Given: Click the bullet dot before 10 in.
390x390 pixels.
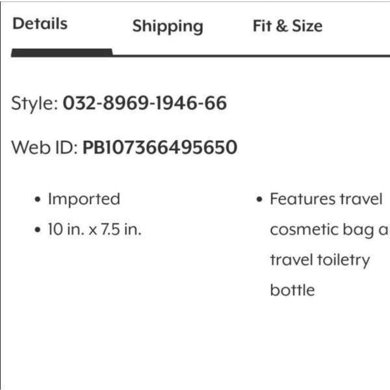Looking at the screenshot, I should pyautogui.click(x=38, y=229).
